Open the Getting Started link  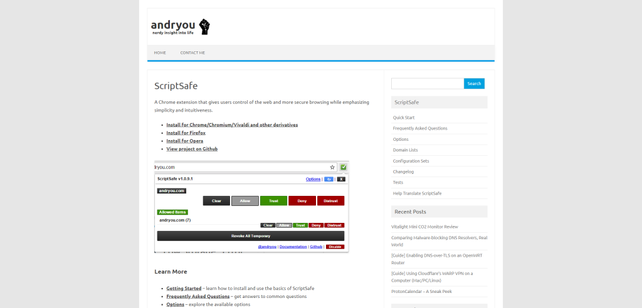[184, 289]
